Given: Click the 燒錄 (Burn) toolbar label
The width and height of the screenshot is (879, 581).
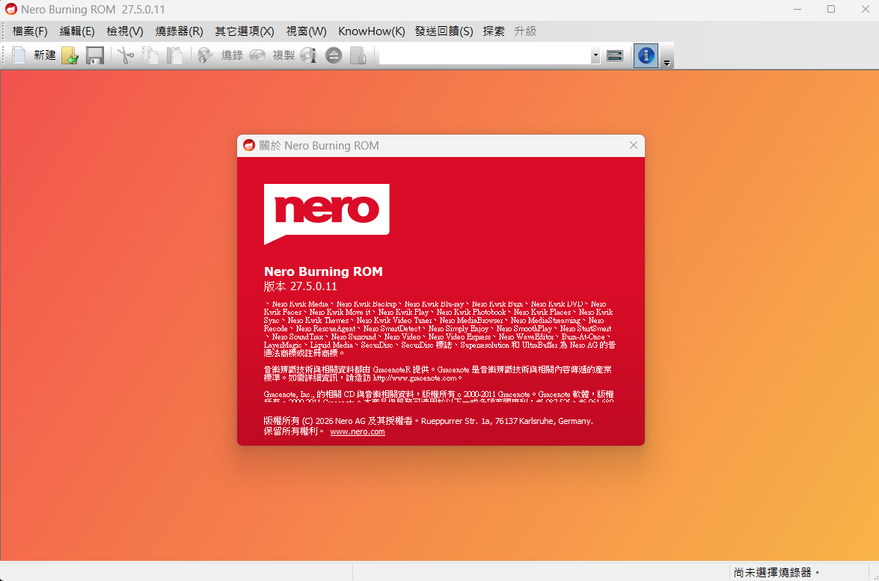Looking at the screenshot, I should click(232, 55).
